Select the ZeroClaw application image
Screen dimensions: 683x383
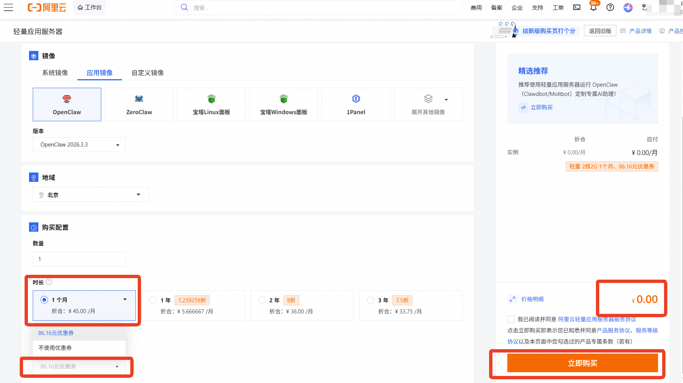(139, 104)
